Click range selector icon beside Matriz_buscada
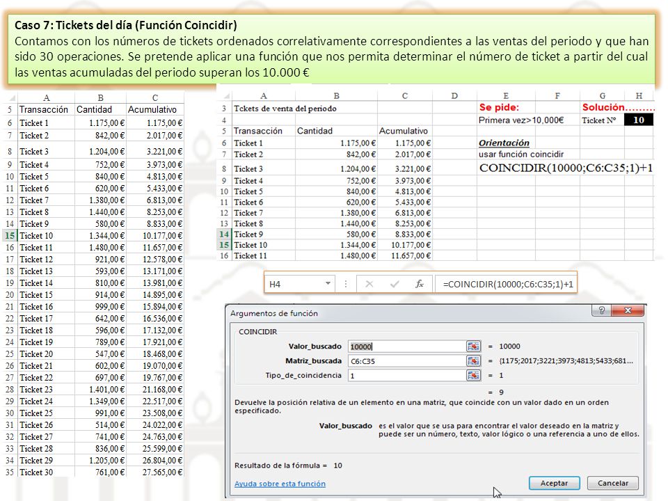This screenshot has width=668, height=501. click(x=473, y=361)
